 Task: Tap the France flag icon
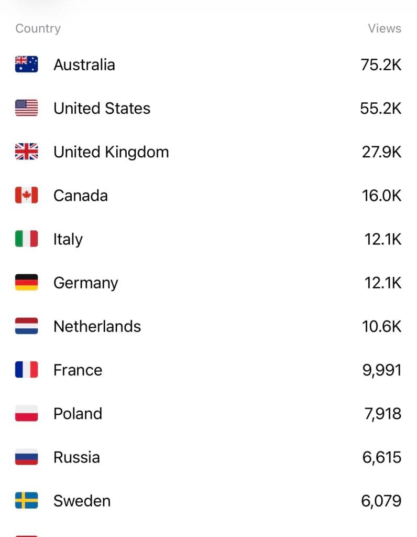pos(26,369)
